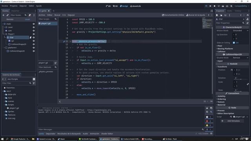Toggle the error messages filter in output
Image resolution: width=251 pixels, height=141 pixels.
point(209,121)
